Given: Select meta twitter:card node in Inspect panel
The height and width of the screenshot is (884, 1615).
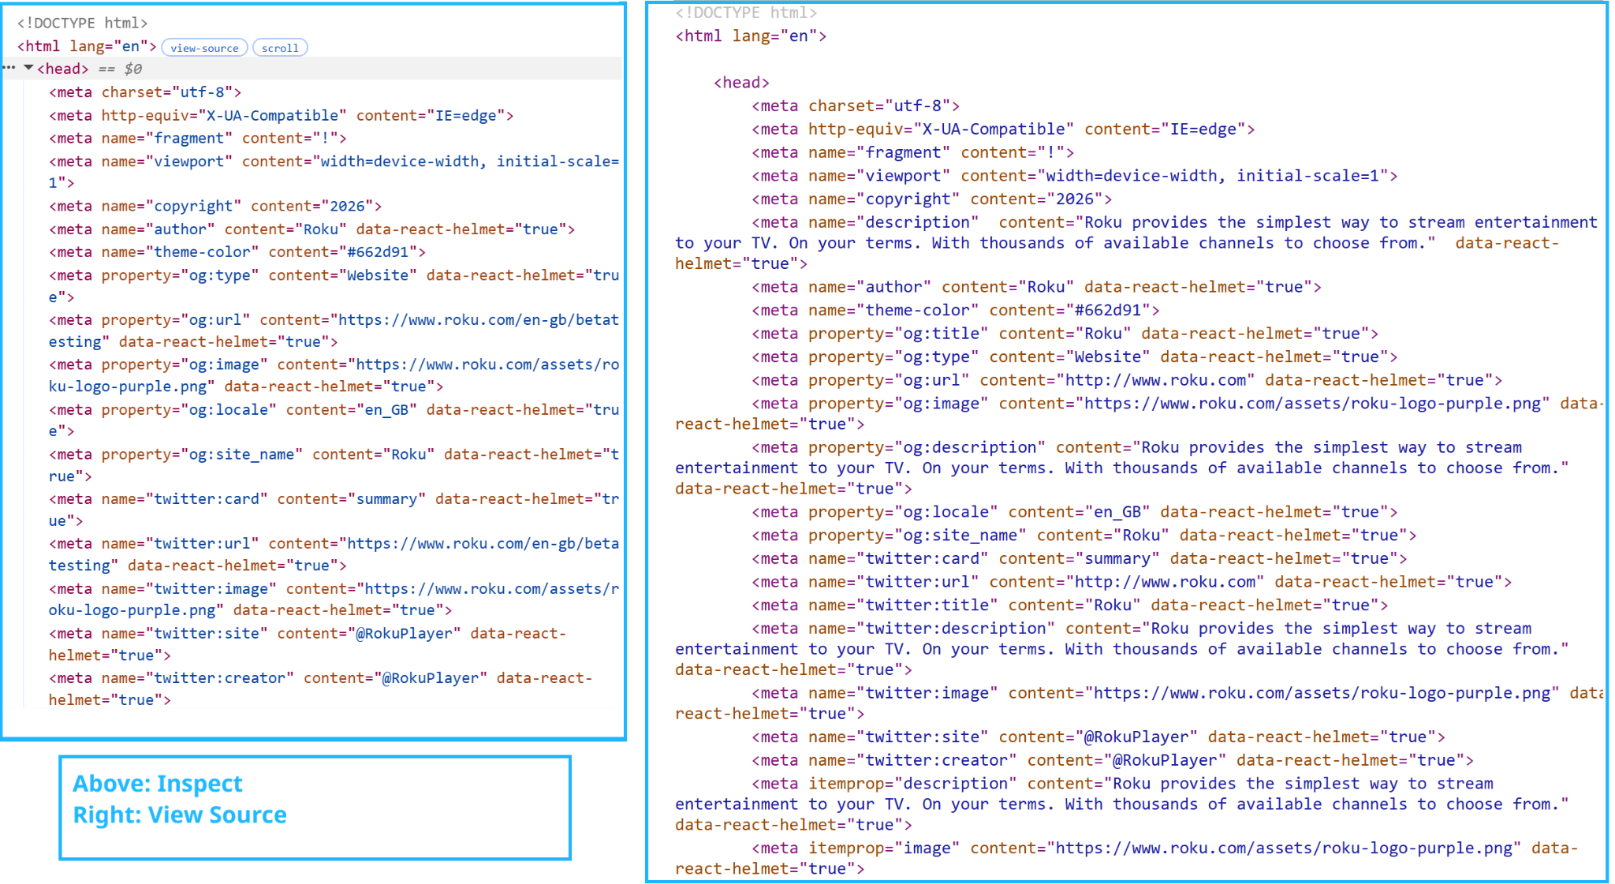Looking at the screenshot, I should (334, 509).
